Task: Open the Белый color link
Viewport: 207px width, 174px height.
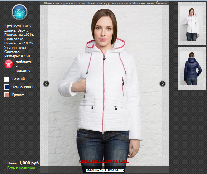Action: 19,79
